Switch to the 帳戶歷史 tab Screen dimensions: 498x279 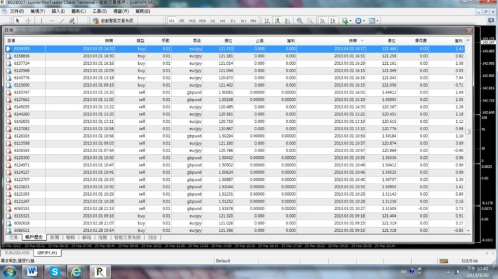34,237
